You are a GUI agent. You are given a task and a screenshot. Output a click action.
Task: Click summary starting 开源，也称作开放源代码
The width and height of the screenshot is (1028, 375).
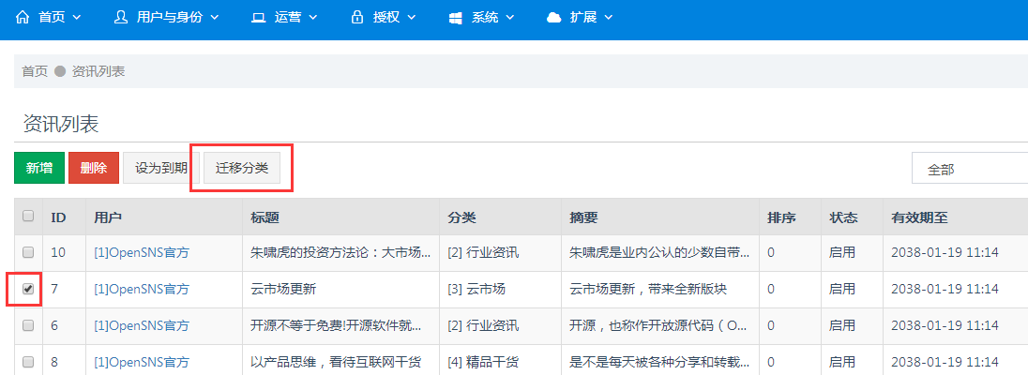tap(659, 326)
